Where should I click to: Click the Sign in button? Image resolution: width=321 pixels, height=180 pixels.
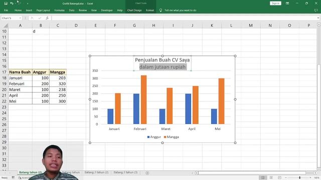coord(275,3)
